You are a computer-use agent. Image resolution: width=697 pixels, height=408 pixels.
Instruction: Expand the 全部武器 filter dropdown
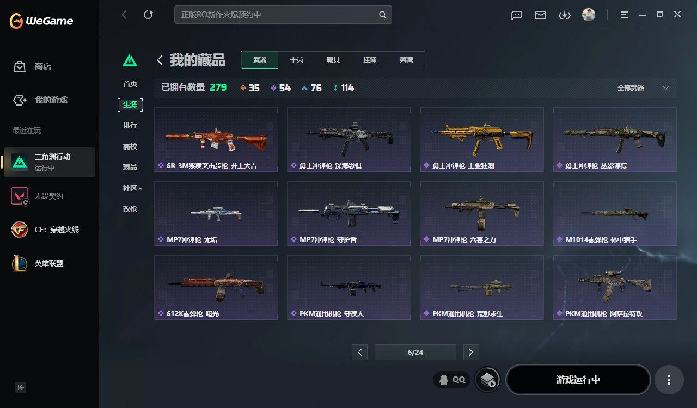[665, 88]
